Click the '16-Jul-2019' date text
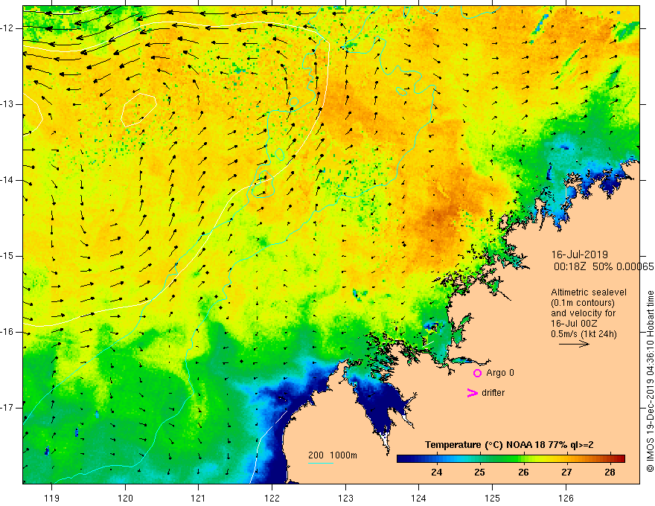This screenshot has width=655, height=506. (579, 254)
